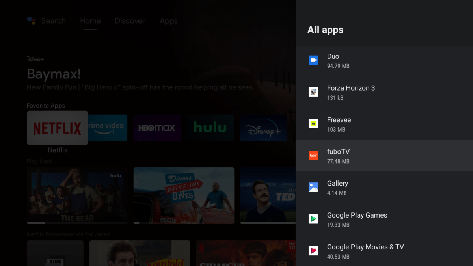Open the Hulu app tile
The height and width of the screenshot is (266, 473).
pos(210,128)
